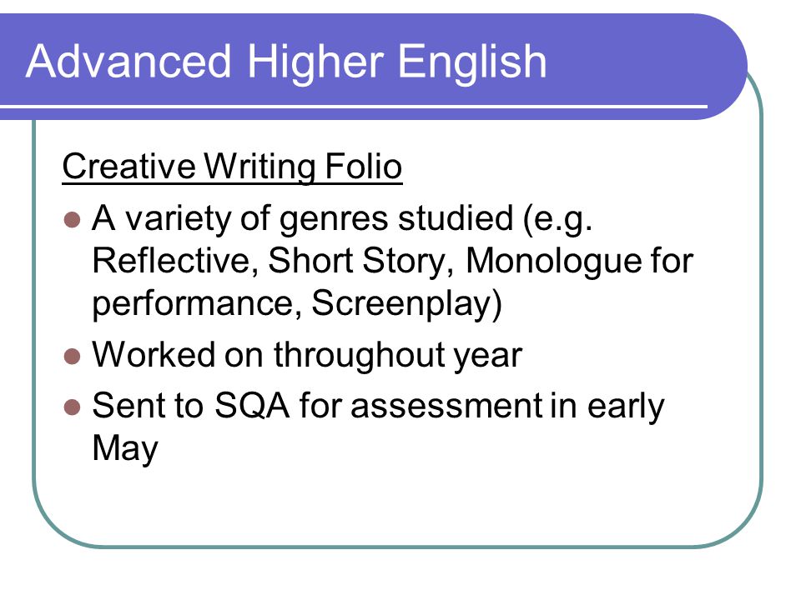Select the word "Monologue" in the genre list
Viewport: 801px width, 600px height.
(x=554, y=262)
